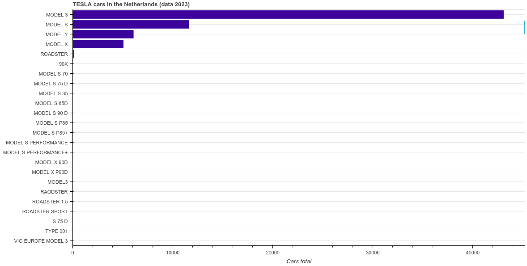
Task: Click the x-axis tick label '40000'
Action: click(472, 252)
